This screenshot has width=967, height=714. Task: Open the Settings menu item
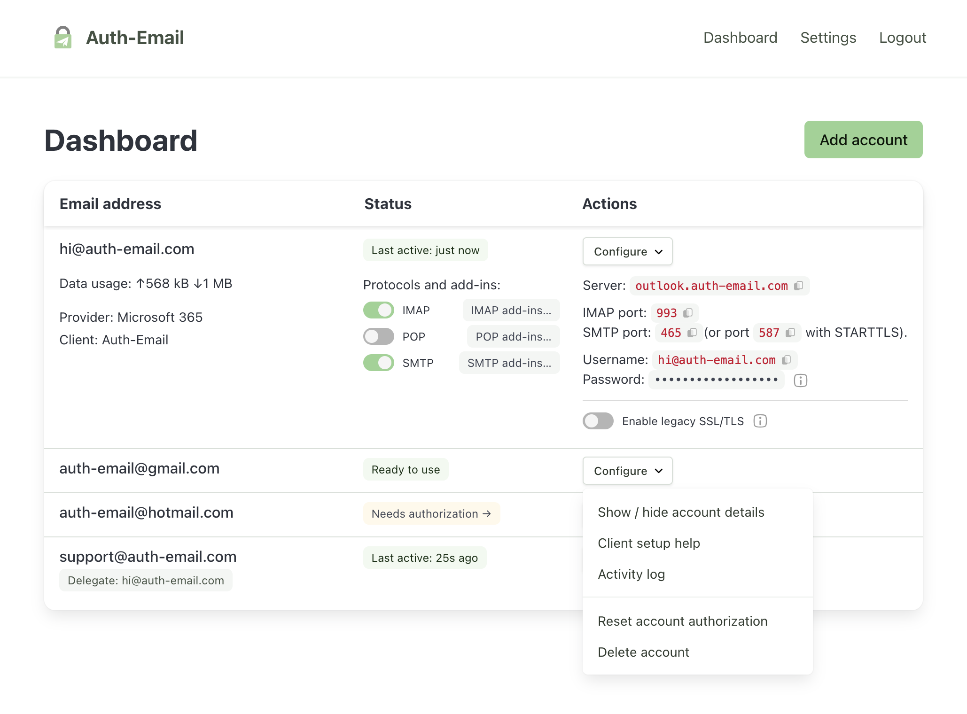pyautogui.click(x=827, y=38)
